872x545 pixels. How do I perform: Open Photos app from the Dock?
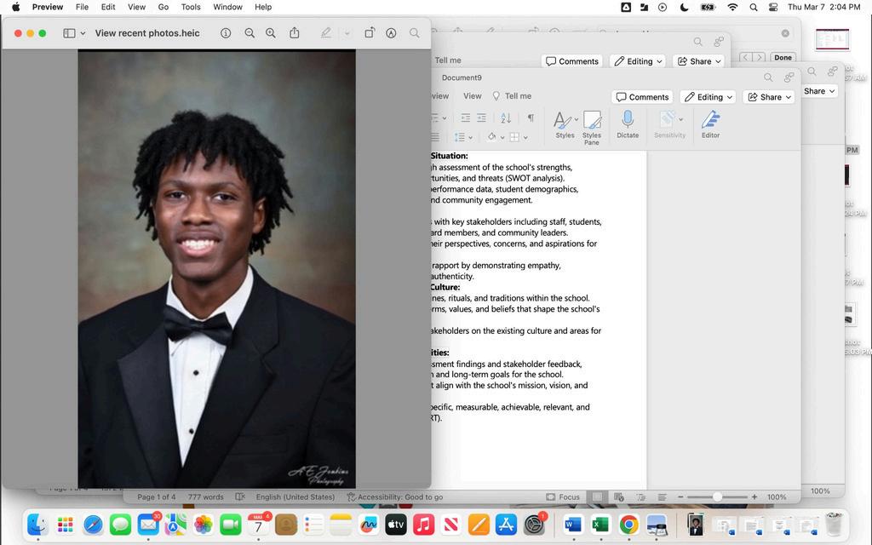tap(203, 524)
